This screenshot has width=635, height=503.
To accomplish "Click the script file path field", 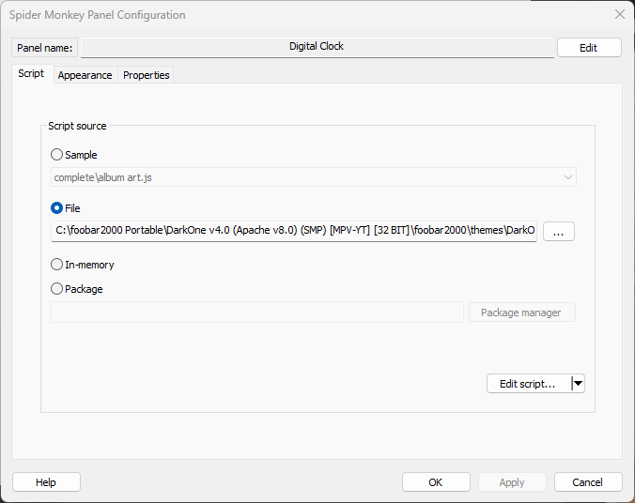I will coord(294,231).
